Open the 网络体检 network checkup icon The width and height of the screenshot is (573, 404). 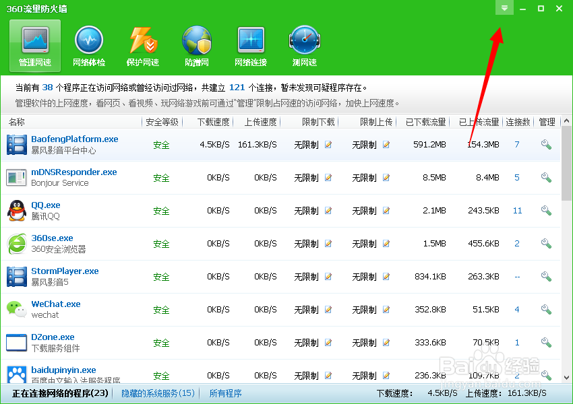tap(89, 46)
